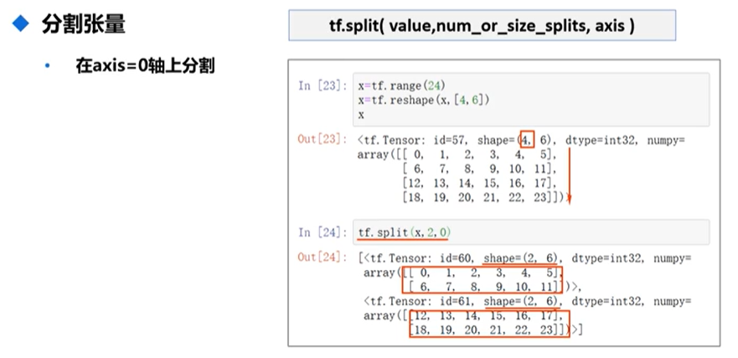The image size is (738, 358).
Task: Click the In [24] prompt label
Action: click(323, 232)
